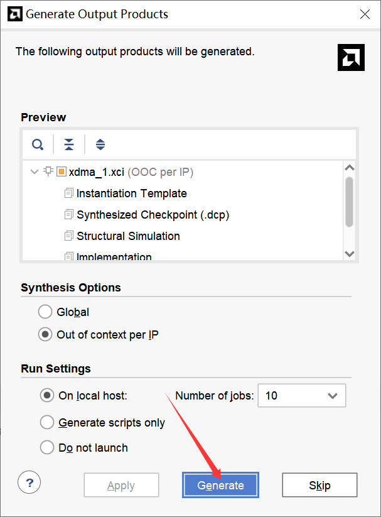Select the Structural Simulation row
The image size is (381, 517).
(x=128, y=236)
